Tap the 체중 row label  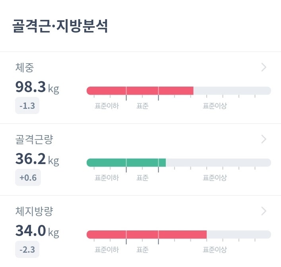25,68
